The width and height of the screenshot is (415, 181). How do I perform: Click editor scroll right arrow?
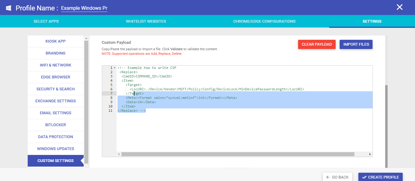click(x=370, y=154)
